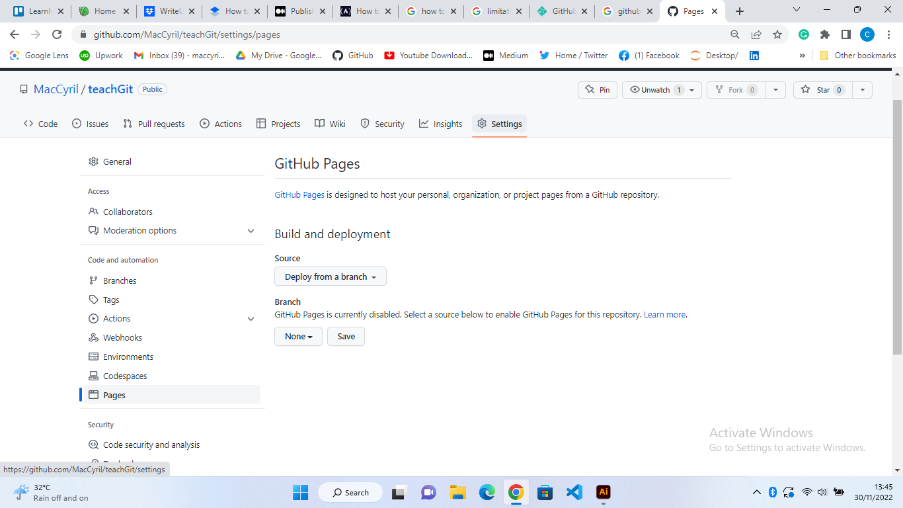Pin the teachGit repository

tap(597, 90)
